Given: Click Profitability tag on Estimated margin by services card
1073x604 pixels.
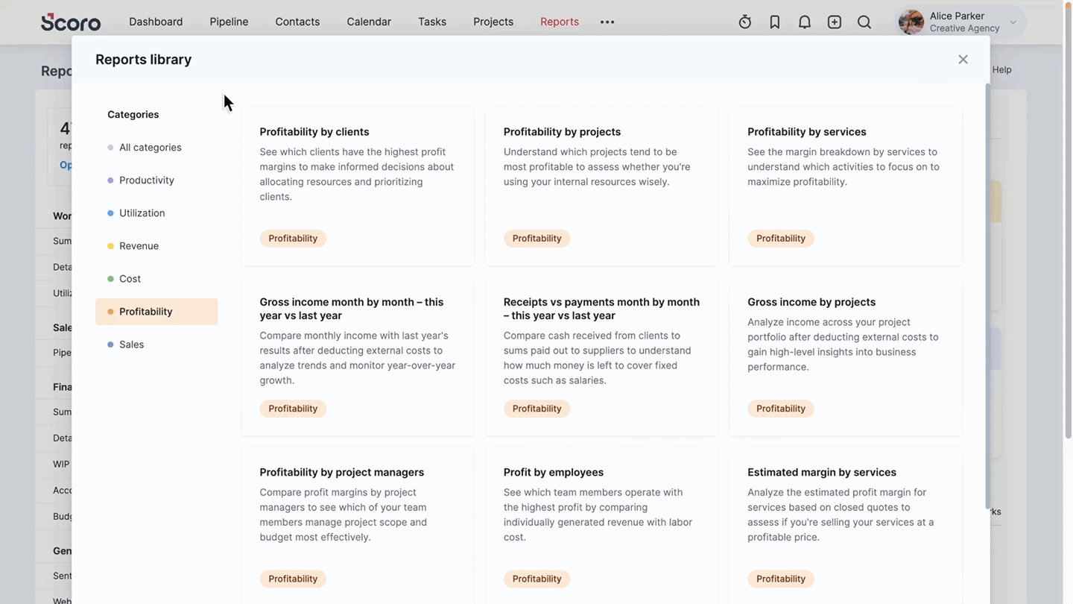Looking at the screenshot, I should coord(781,579).
